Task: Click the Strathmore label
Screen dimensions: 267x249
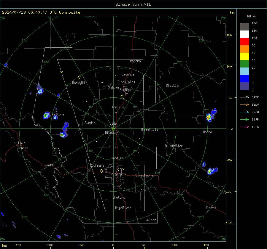Action: (144, 175)
